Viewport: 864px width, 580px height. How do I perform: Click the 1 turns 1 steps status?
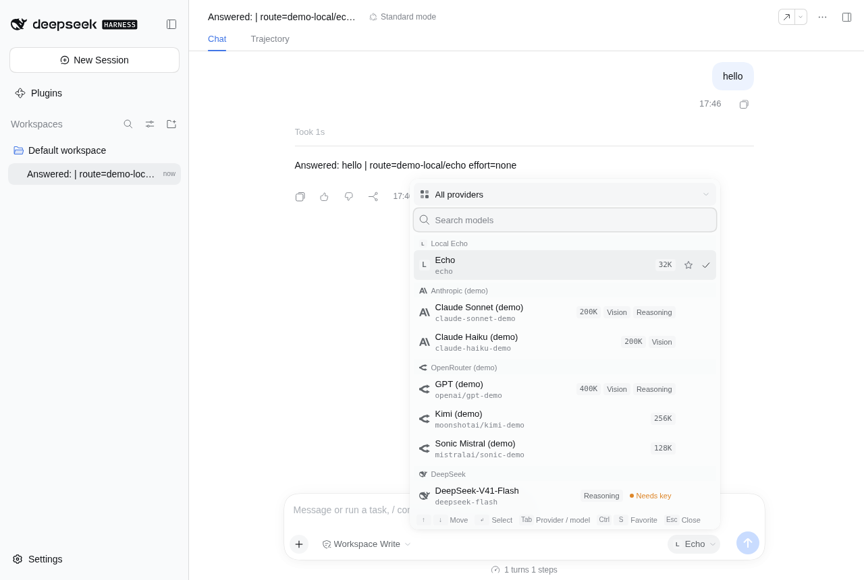pos(524,570)
